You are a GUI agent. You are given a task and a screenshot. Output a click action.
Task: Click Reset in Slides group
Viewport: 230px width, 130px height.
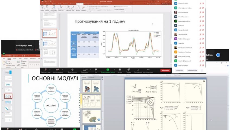(23, 63)
